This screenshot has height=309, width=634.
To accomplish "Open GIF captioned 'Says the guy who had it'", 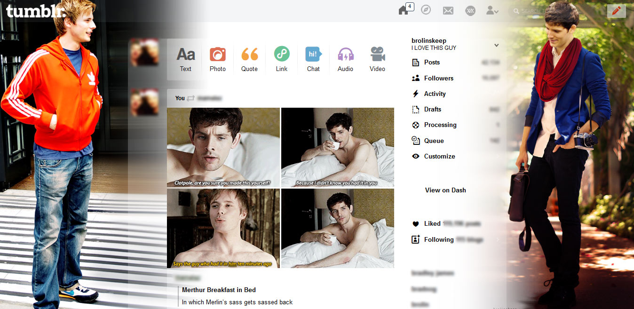I will (223, 229).
